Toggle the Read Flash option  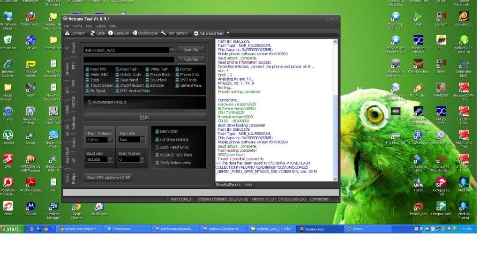coord(127,69)
